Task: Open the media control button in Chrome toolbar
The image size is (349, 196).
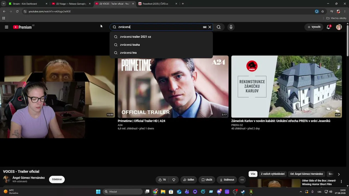Action: (x=332, y=11)
